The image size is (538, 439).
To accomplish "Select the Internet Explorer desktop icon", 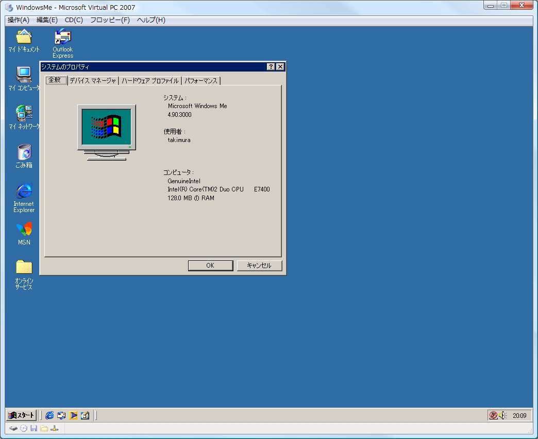I will coord(24,198).
